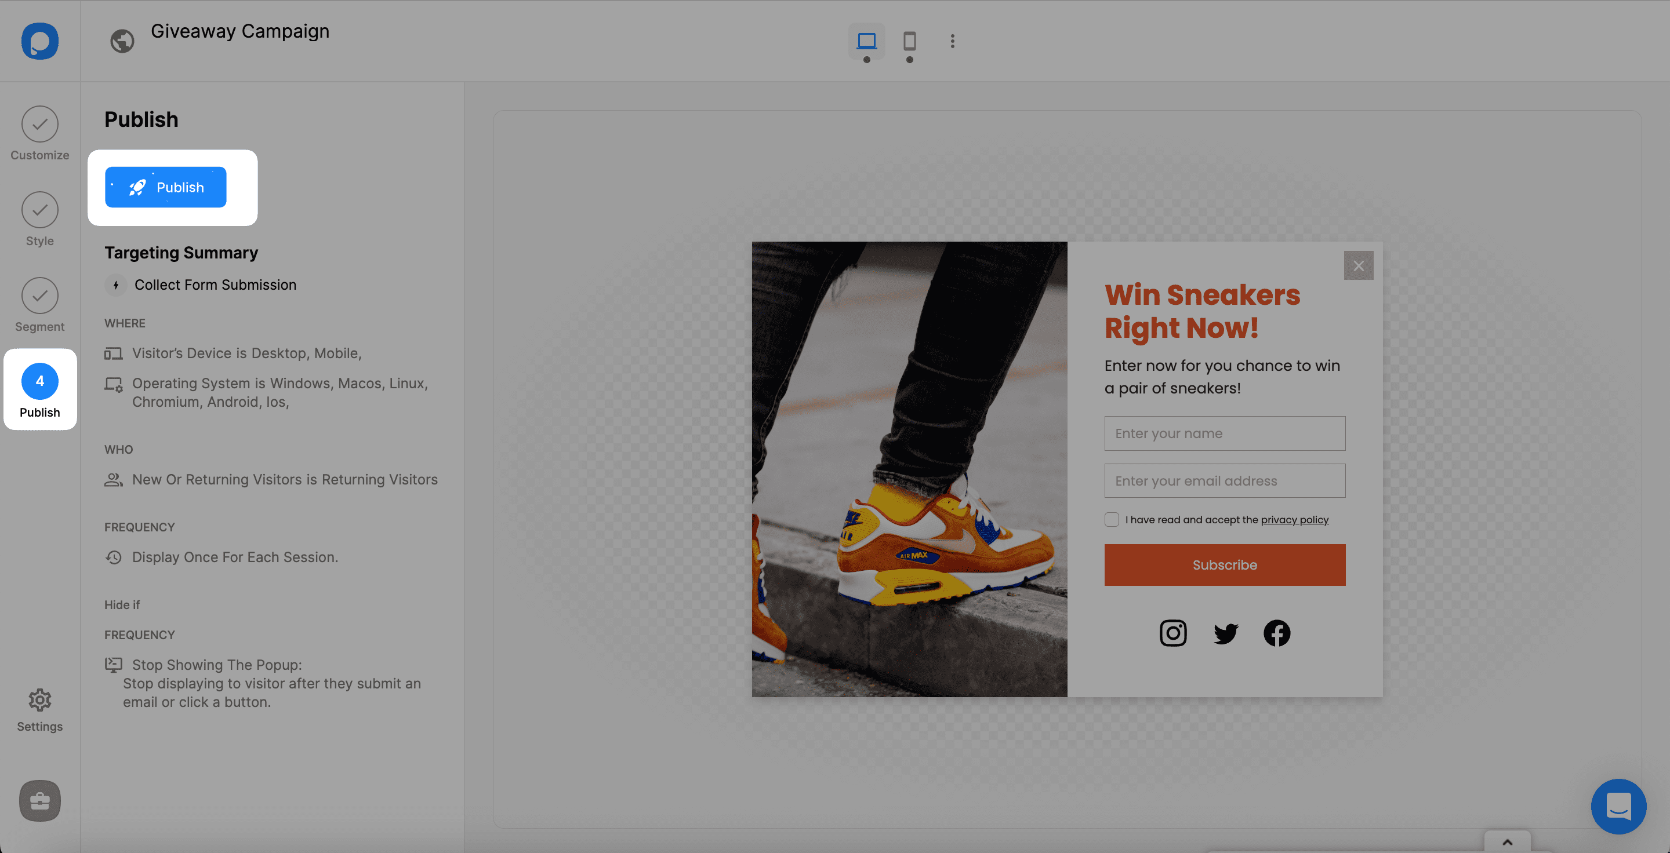Click the Giveaway Campaign title
1670x853 pixels.
coord(240,31)
